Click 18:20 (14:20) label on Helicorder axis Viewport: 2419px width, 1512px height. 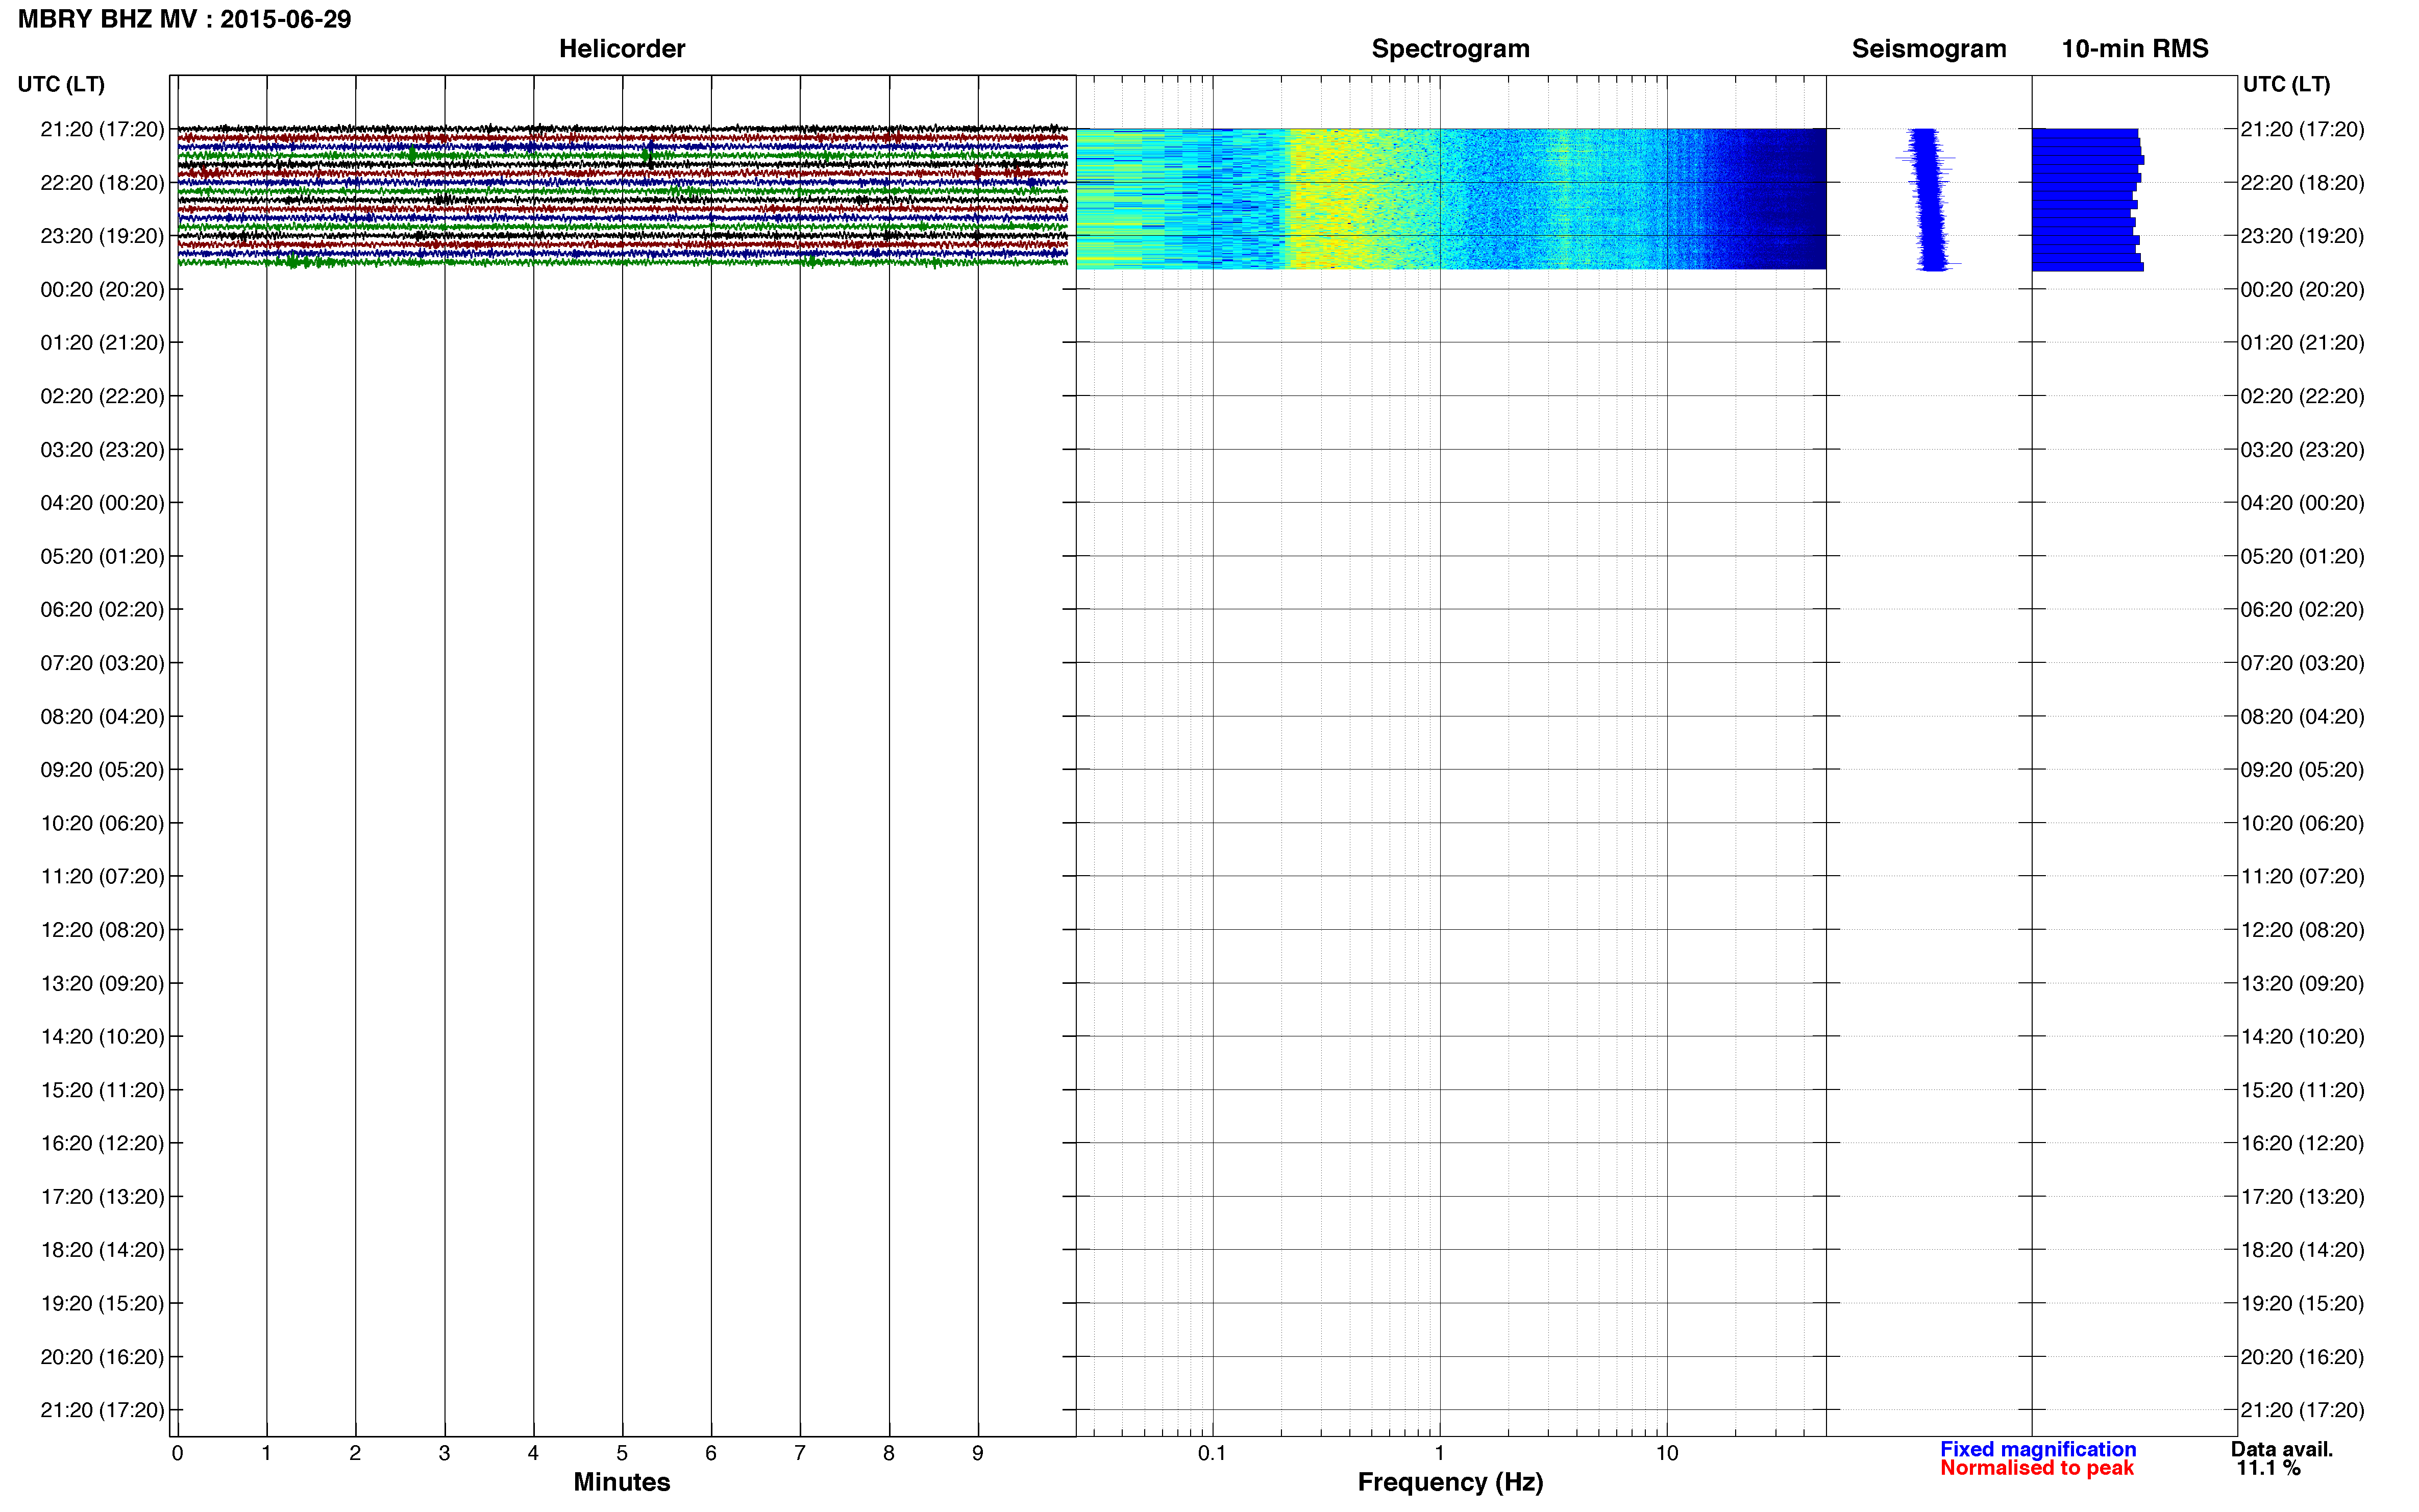[102, 1250]
